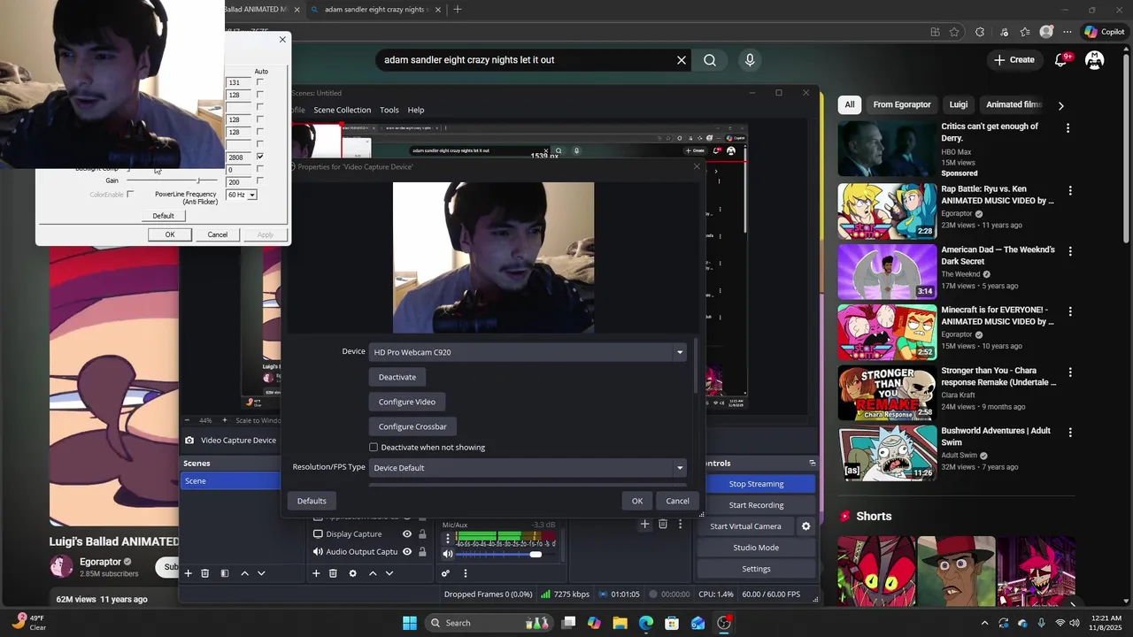The height and width of the screenshot is (637, 1133).
Task: Click the Configure Video button
Action: 407,402
